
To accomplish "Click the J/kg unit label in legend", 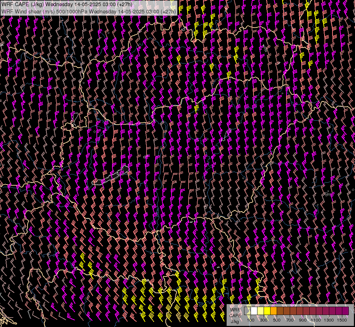I will 235,322.
